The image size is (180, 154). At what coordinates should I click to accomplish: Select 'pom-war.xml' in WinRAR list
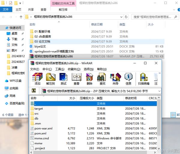pos(93,128)
